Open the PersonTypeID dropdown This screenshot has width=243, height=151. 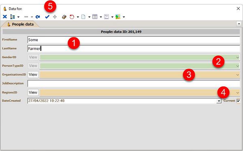click(238, 66)
